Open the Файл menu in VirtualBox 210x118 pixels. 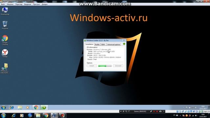point(3,4)
